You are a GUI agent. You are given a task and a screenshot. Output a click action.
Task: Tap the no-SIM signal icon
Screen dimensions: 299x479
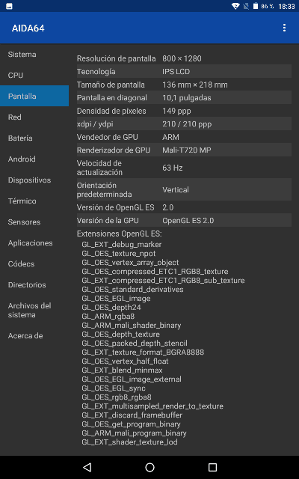246,6
